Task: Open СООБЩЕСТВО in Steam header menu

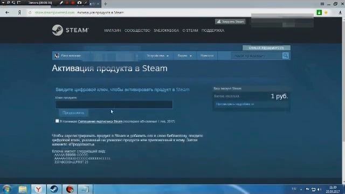Action: click(x=137, y=30)
